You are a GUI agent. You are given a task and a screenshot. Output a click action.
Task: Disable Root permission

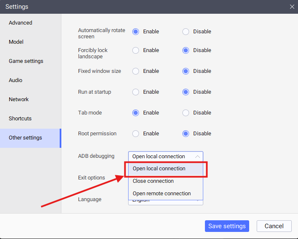tap(186, 134)
